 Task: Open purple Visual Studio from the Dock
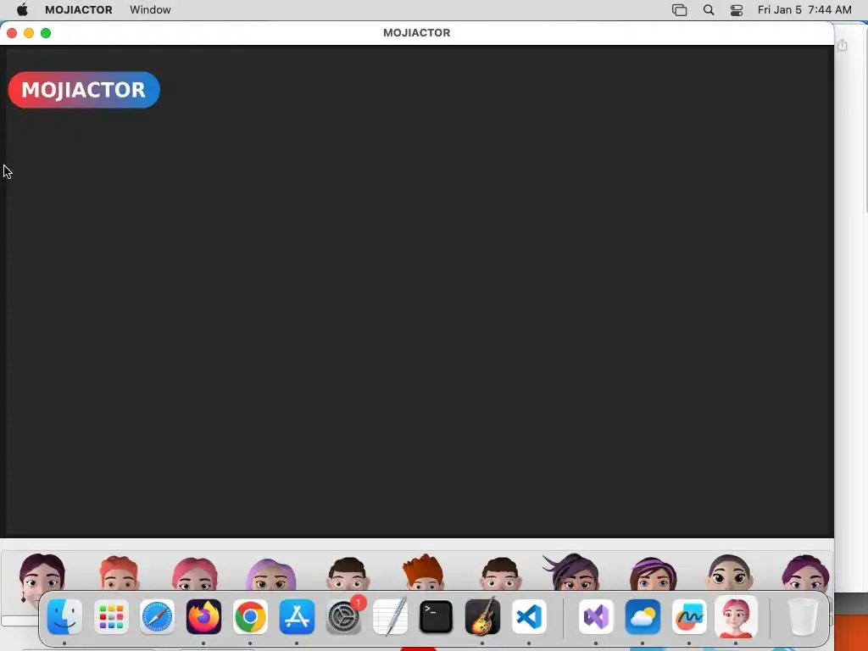[x=596, y=617]
